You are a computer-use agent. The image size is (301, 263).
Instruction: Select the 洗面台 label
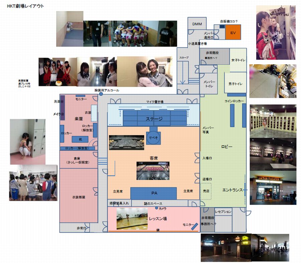click(59, 101)
